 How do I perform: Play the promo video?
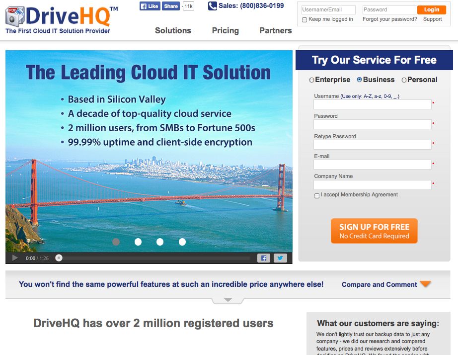[15, 258]
